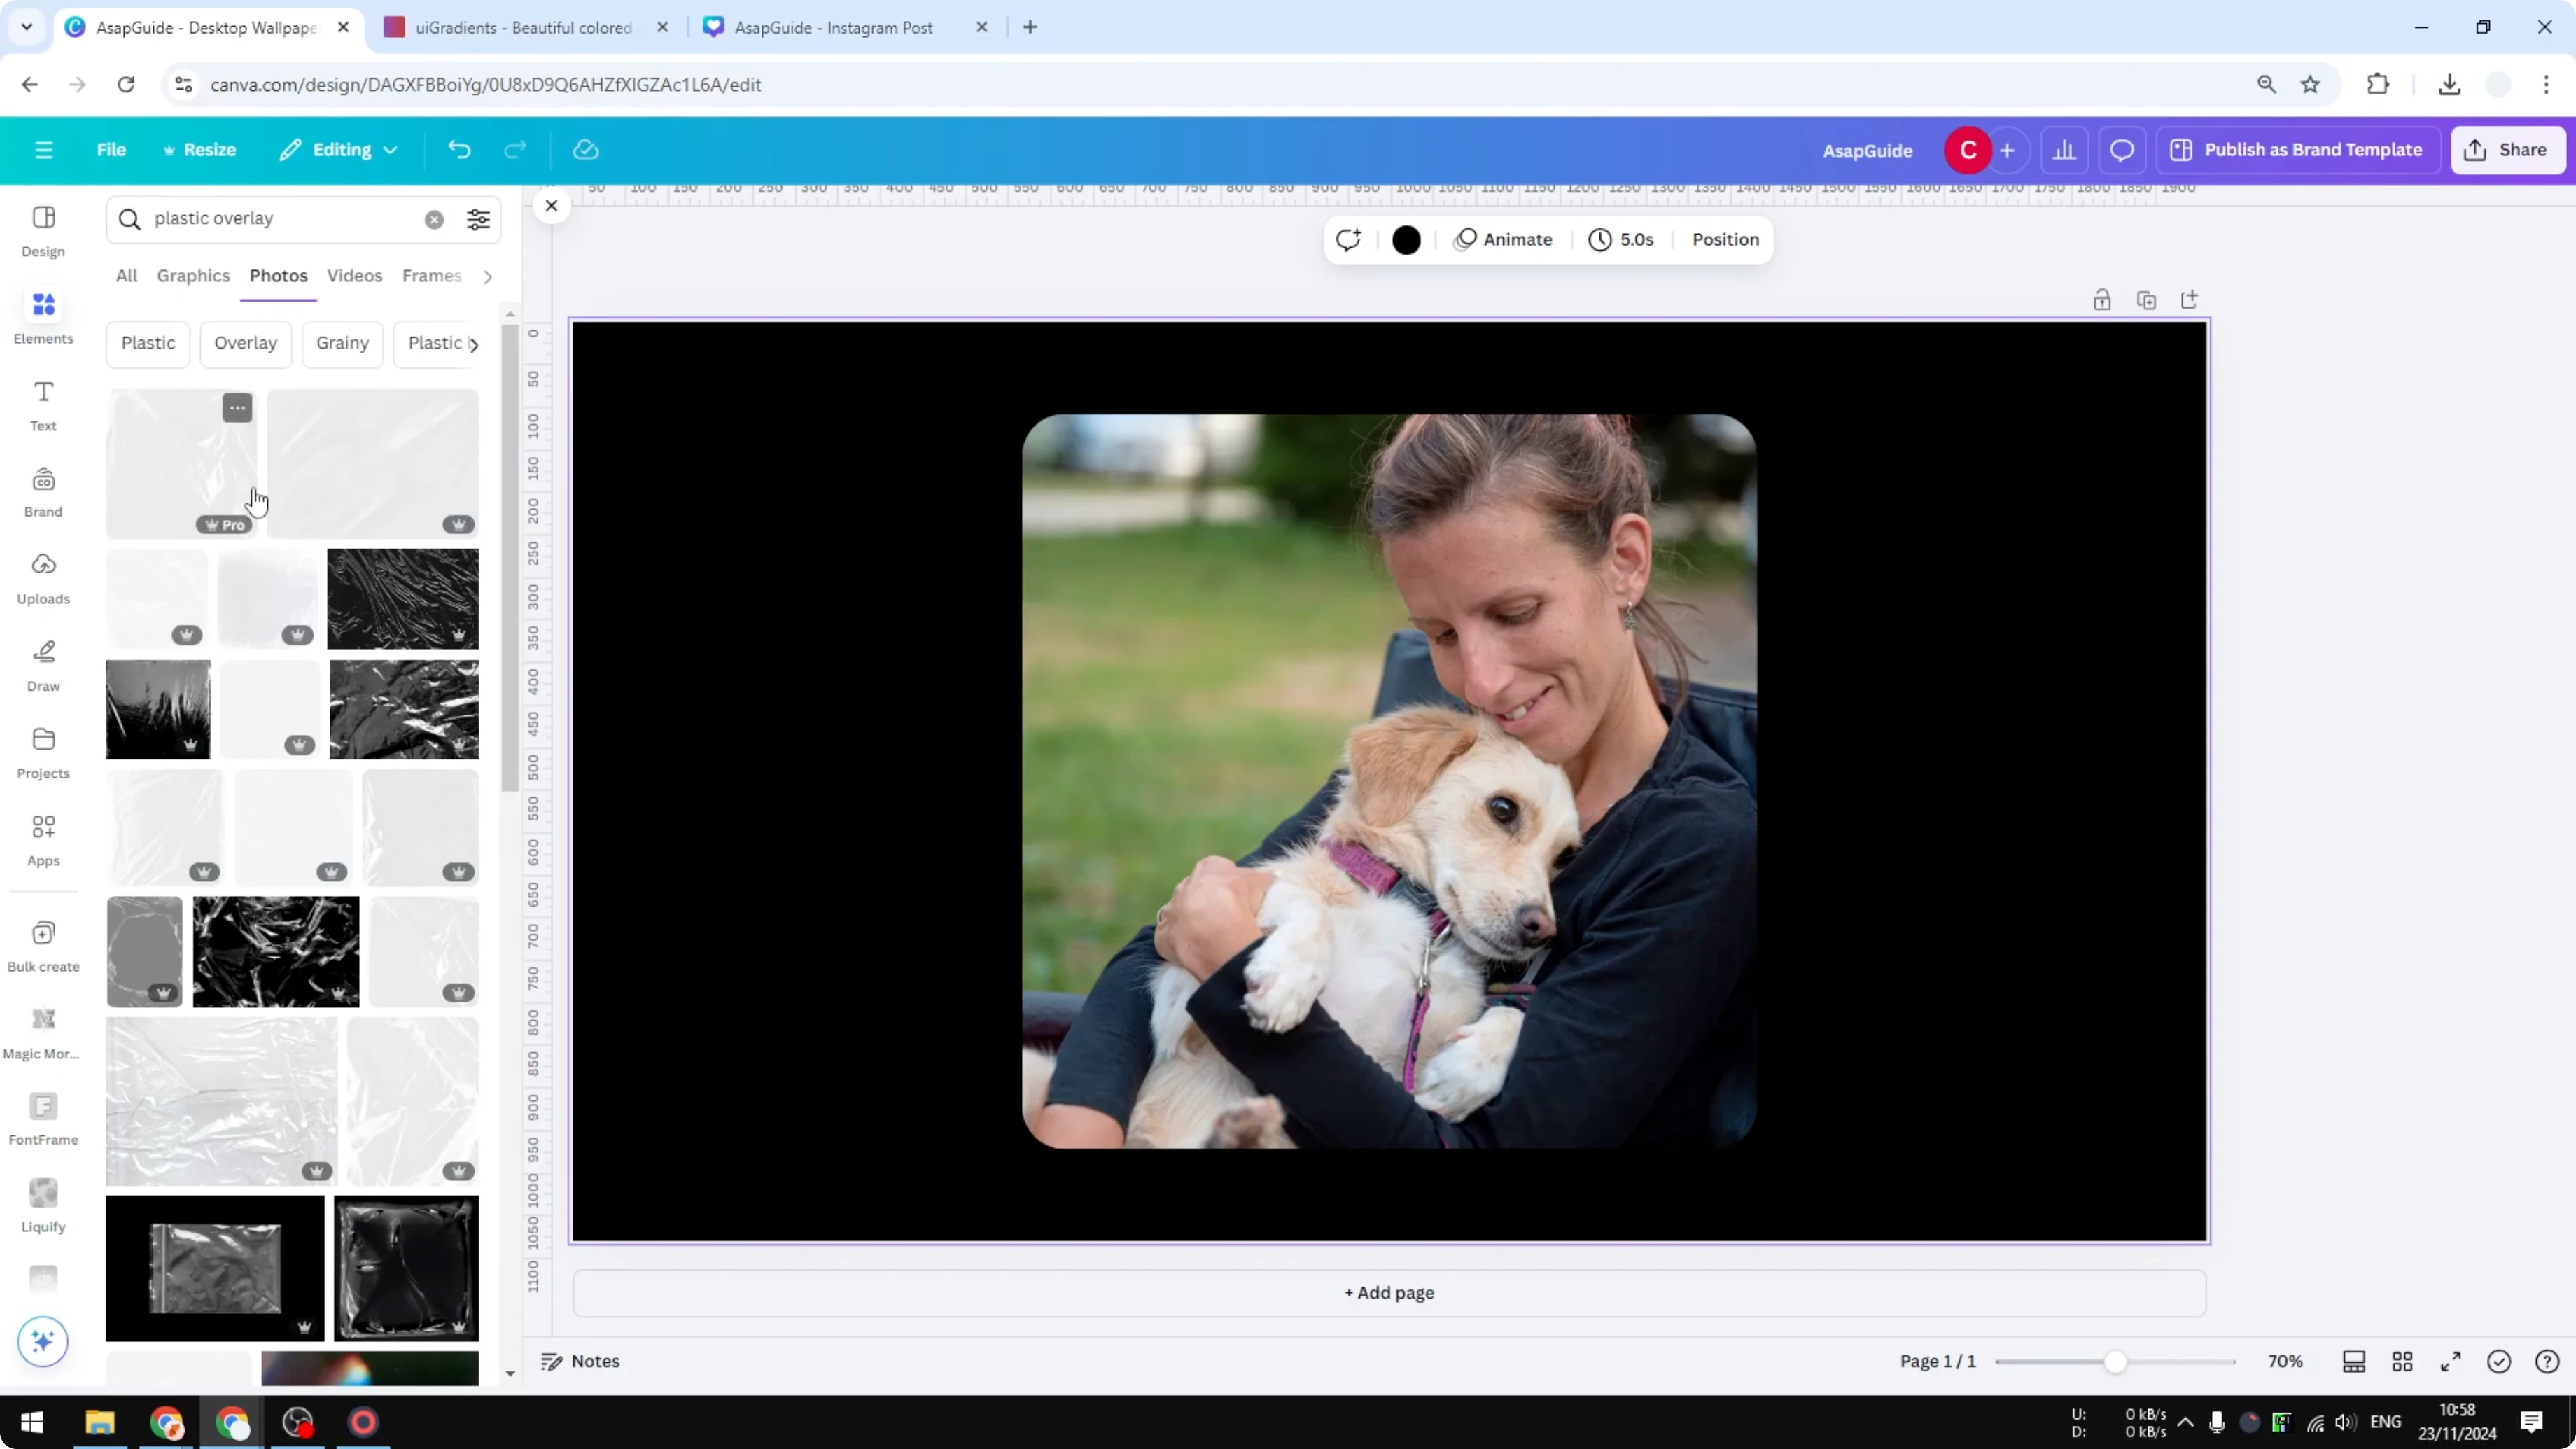Open the browser tab search dropdown
The image size is (2576, 1449).
tap(26, 27)
